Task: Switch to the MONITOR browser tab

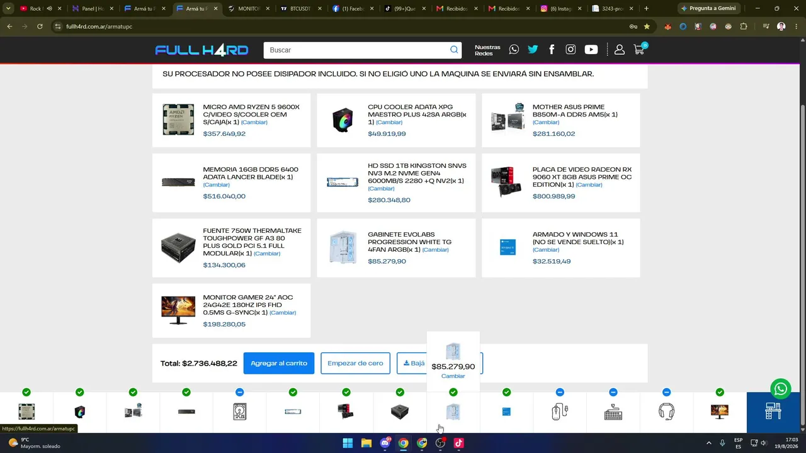Action: (x=249, y=9)
